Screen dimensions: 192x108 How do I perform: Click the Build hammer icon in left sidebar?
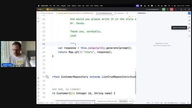click(x=38, y=85)
